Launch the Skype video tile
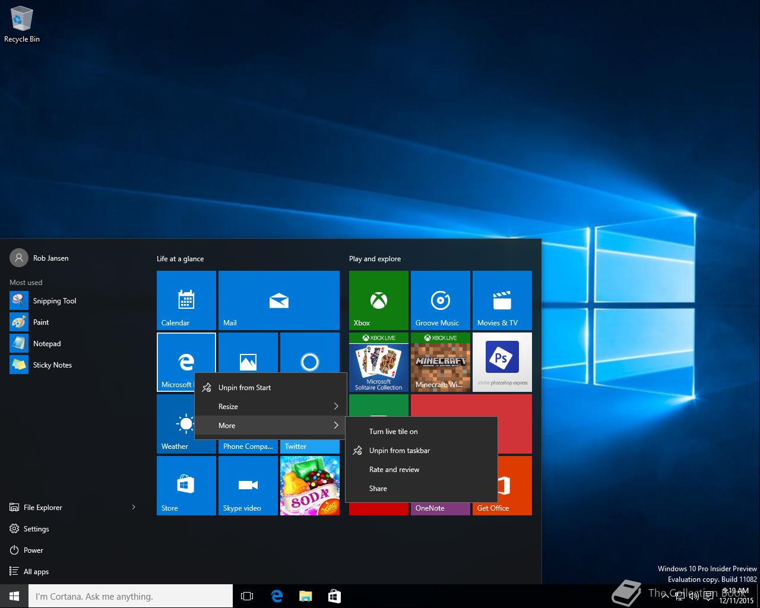This screenshot has height=608, width=760. tap(248, 486)
